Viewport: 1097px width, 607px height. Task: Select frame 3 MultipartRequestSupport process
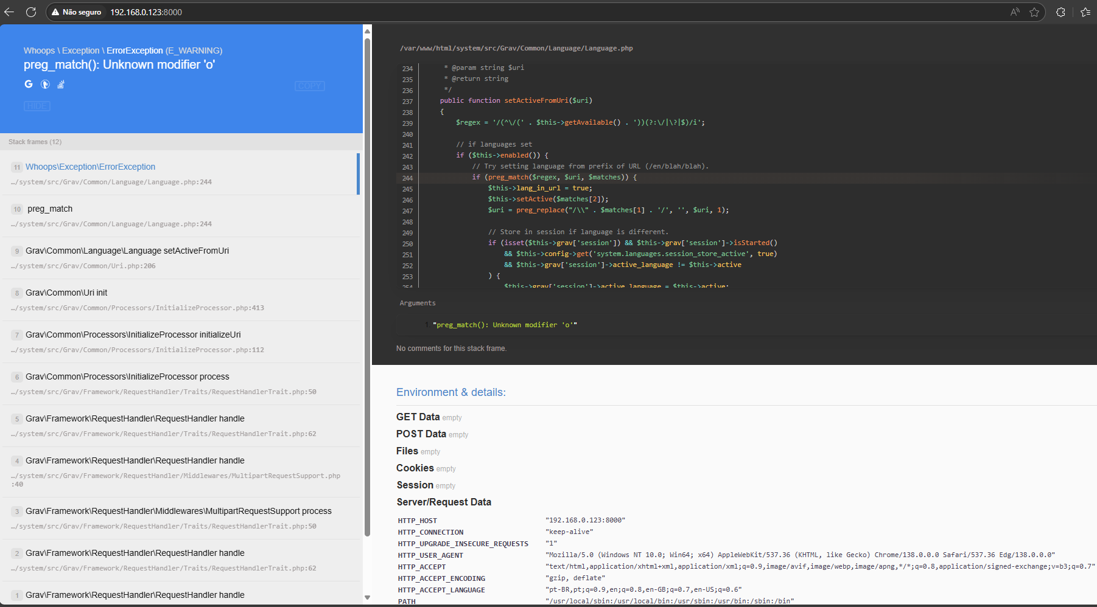(x=178, y=511)
